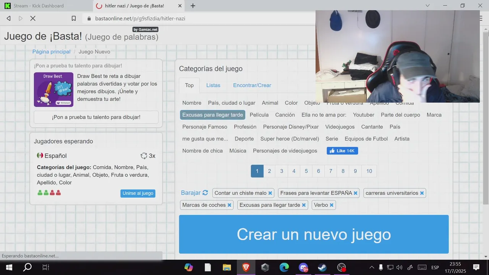Image resolution: width=489 pixels, height=275 pixels.
Task: Open Task View on the taskbar
Action: [x=45, y=267]
